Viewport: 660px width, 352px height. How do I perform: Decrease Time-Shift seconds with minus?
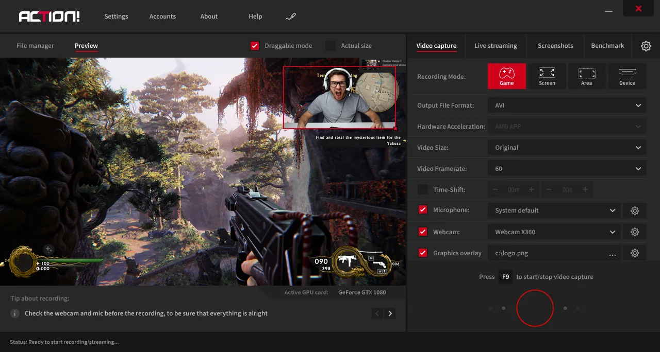[549, 190]
